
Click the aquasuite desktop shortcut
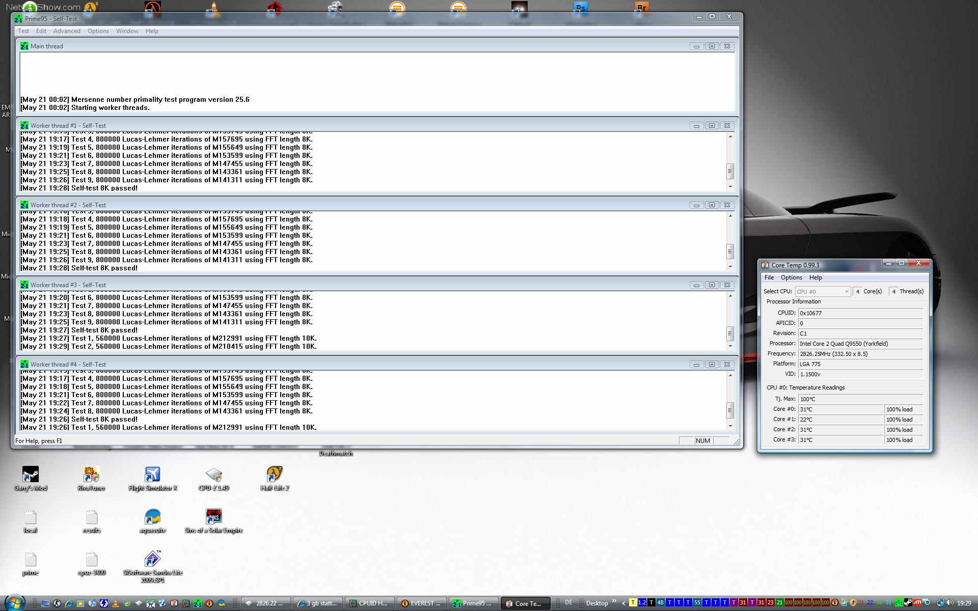[x=152, y=521]
